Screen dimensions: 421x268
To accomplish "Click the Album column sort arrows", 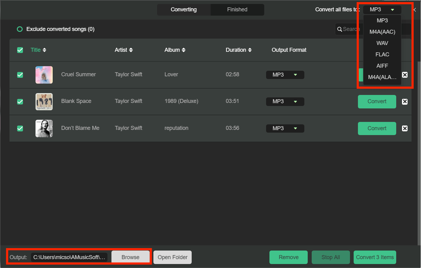I will point(183,50).
